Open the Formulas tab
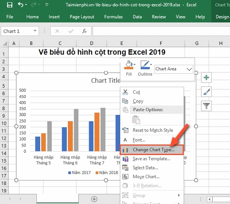Viewport: 230px width, 204px height. coord(113,17)
